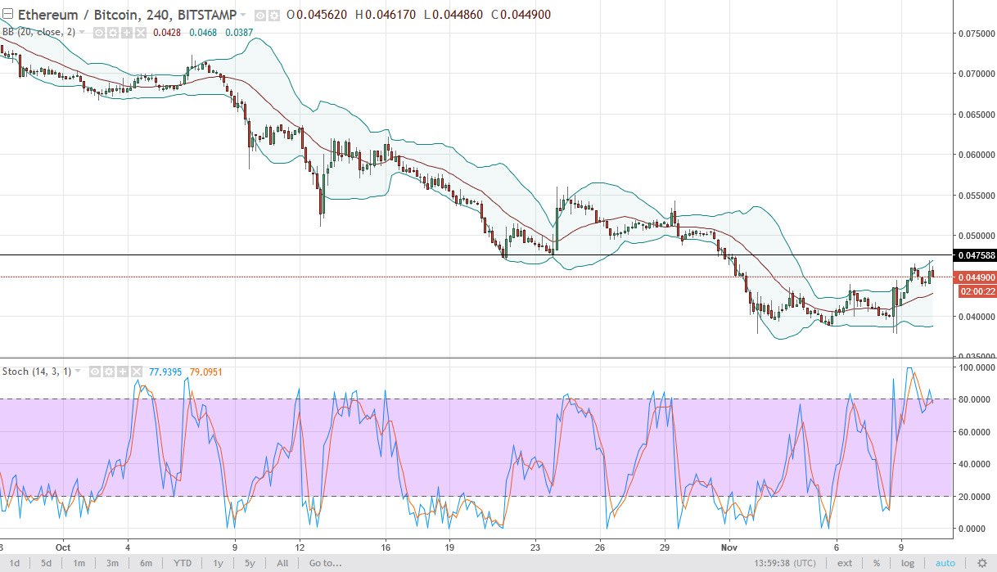
Task: Select the All time range
Action: click(x=282, y=563)
